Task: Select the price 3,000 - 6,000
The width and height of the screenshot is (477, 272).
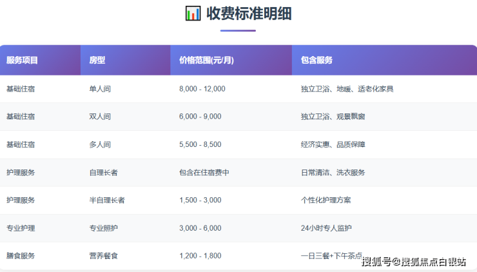Action: tap(200, 228)
